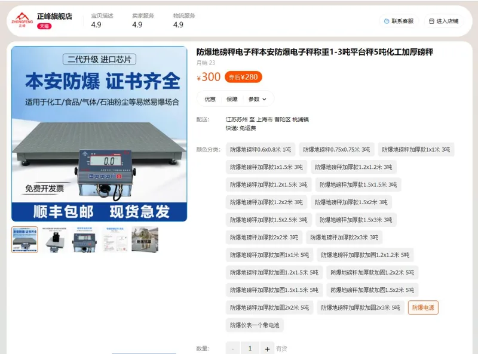The height and width of the screenshot is (354, 478).
Task: Click the customer service chat icon
Action: 387,21
